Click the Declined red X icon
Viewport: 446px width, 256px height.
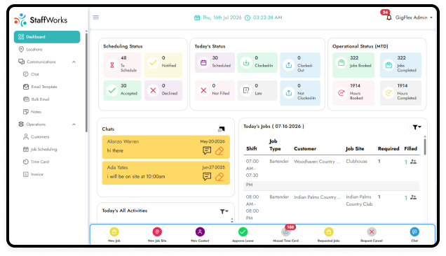[x=153, y=90]
